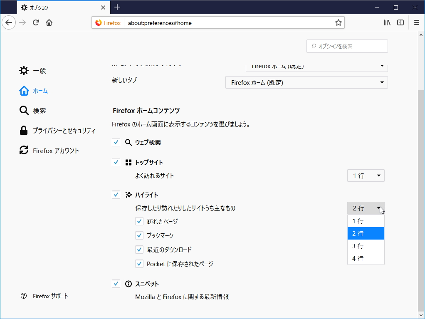Screen dimensions: 425x319
Task: Bookmark this page with the star icon
Action: [338, 22]
